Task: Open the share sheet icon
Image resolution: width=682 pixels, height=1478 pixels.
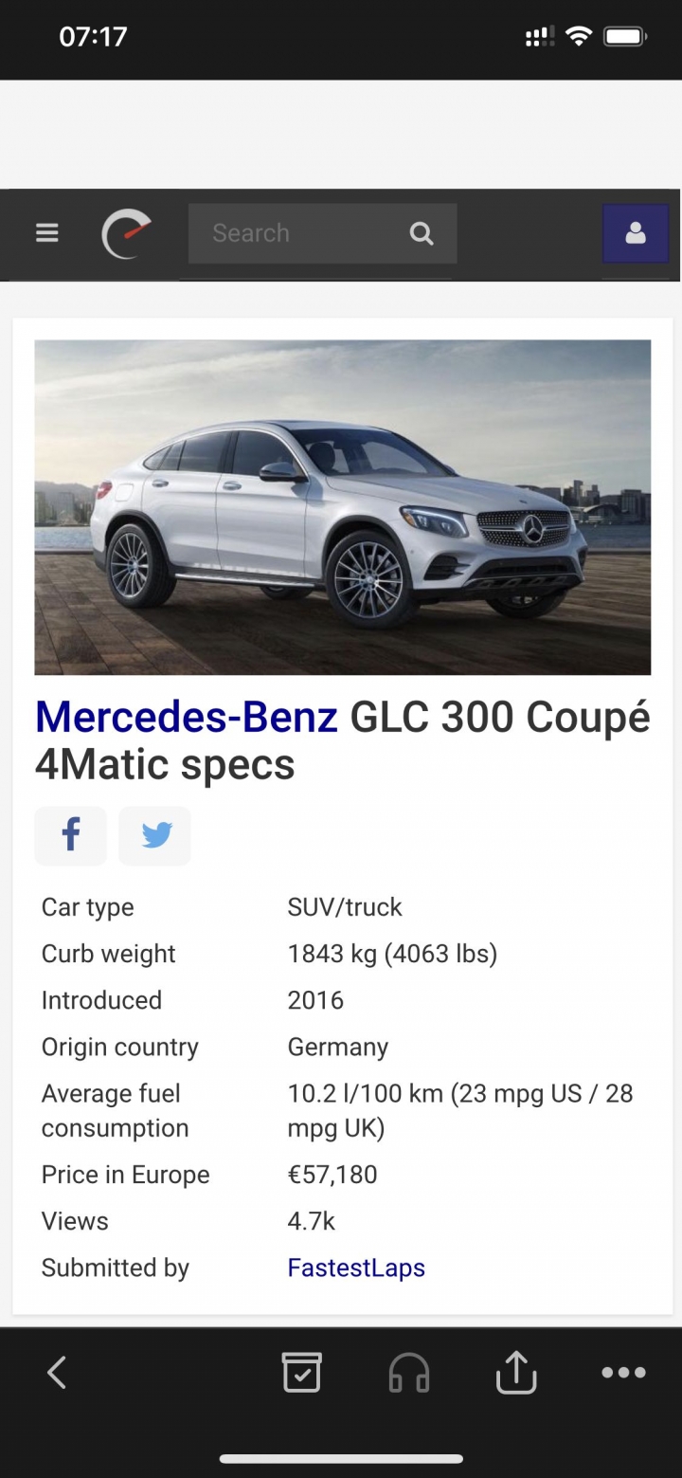Action: pos(516,1371)
